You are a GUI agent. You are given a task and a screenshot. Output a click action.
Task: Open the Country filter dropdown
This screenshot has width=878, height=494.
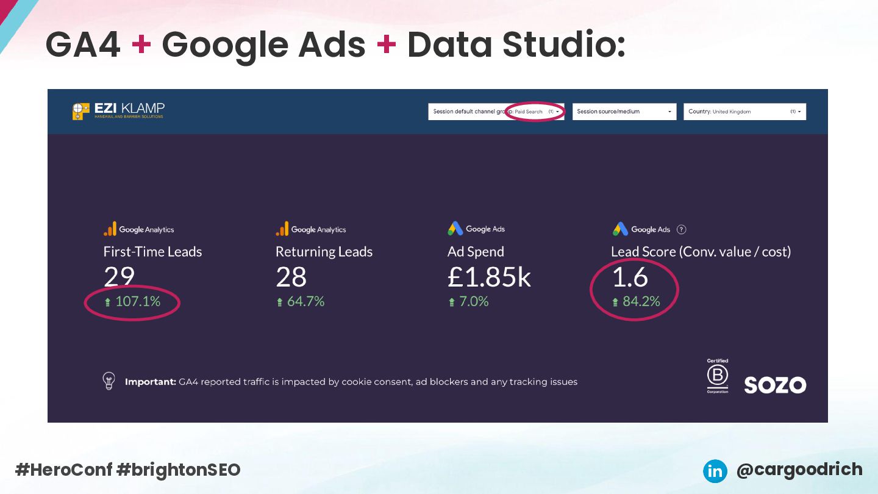coord(744,112)
